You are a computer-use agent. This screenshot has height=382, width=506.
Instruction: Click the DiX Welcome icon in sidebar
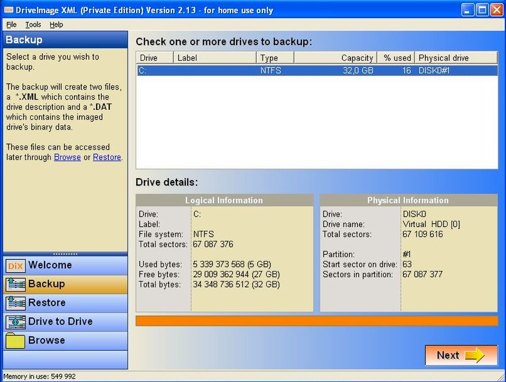pos(15,265)
